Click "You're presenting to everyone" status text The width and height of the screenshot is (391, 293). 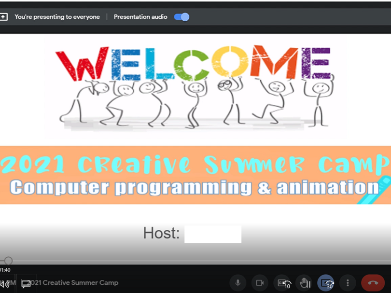57,17
